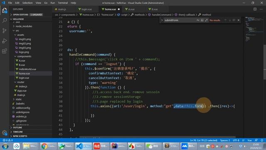Viewport: 266px width, 150px height.
Task: Open editor More Actions ellipsis
Action: [261, 9]
